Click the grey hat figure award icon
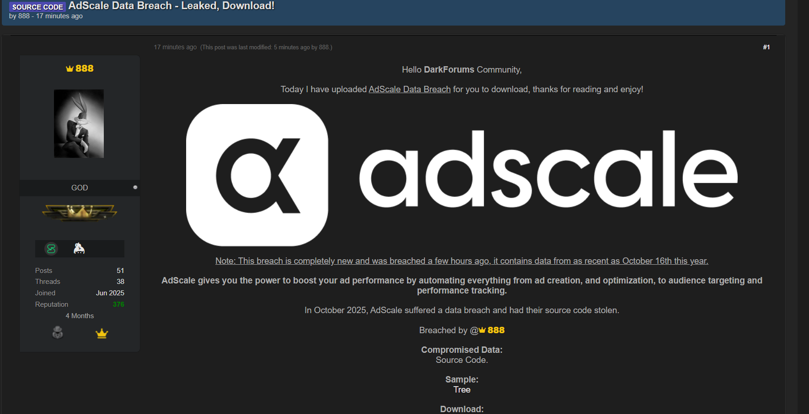The height and width of the screenshot is (414, 809). tap(58, 333)
